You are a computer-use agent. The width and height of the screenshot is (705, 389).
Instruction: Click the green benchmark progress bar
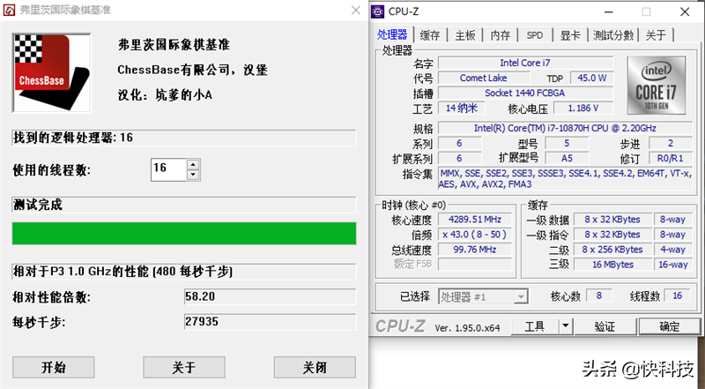(x=183, y=233)
